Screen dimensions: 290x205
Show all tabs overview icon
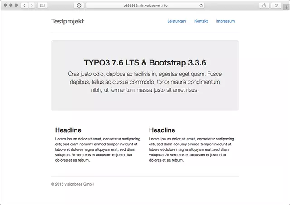click(x=276, y=5)
